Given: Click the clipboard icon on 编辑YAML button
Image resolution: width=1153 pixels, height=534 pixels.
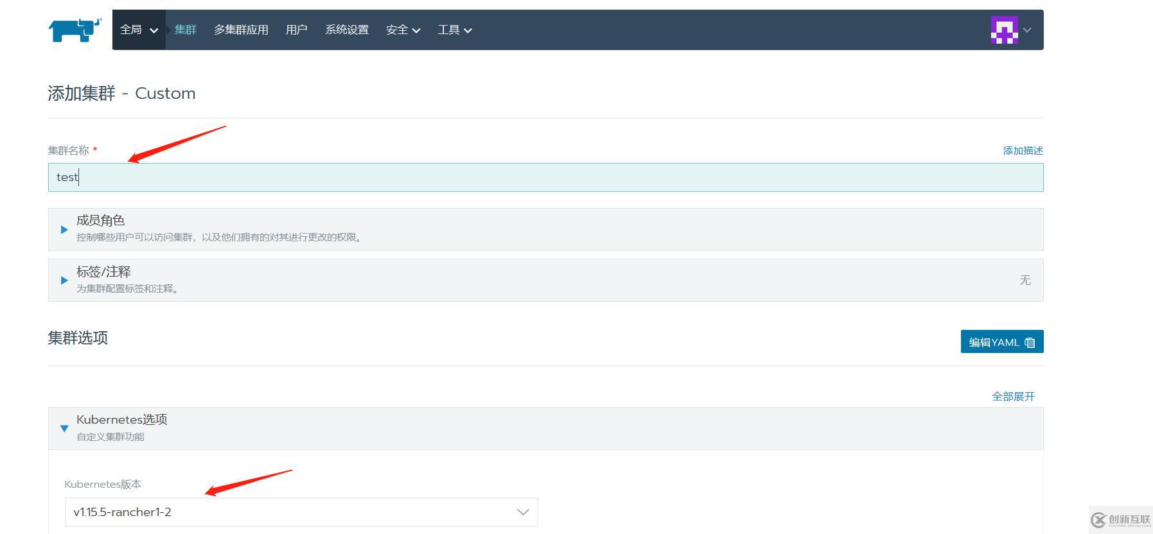Looking at the screenshot, I should (1030, 342).
